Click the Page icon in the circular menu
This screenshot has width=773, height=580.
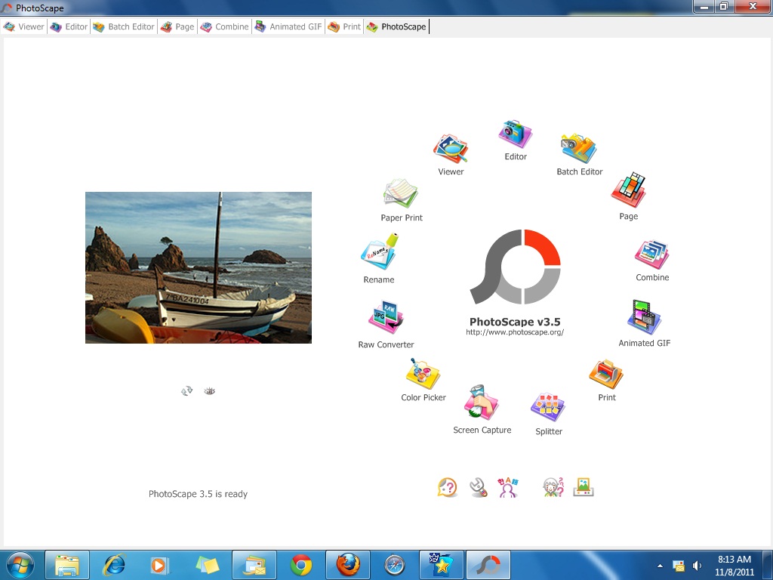pos(629,190)
